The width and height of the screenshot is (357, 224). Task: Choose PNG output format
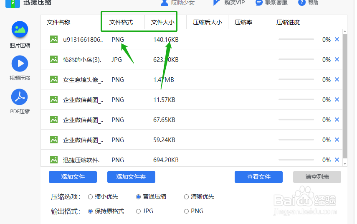[187, 211]
